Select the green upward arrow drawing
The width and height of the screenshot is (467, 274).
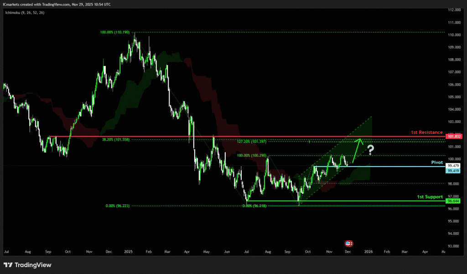[x=357, y=150]
